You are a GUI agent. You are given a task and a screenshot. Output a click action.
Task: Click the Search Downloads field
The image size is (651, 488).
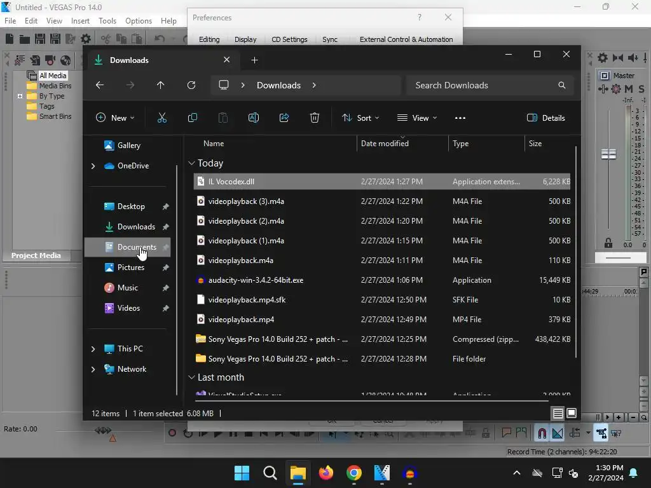tap(490, 85)
